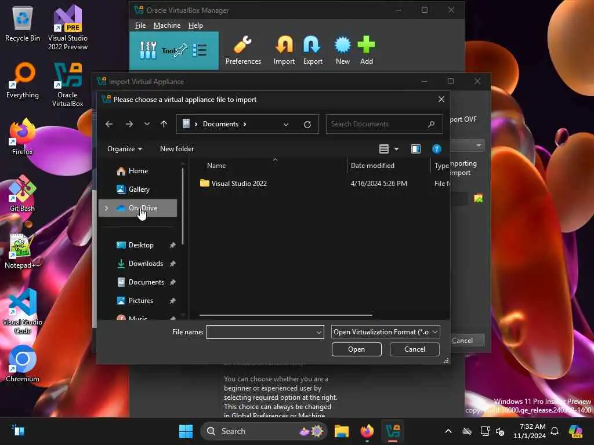594x445 pixels.
Task: Select the Visual Studio 2022 folder
Action: [239, 184]
